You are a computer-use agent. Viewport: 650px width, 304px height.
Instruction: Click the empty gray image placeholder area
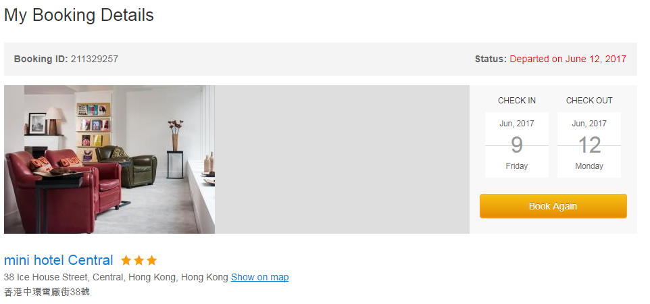342,159
